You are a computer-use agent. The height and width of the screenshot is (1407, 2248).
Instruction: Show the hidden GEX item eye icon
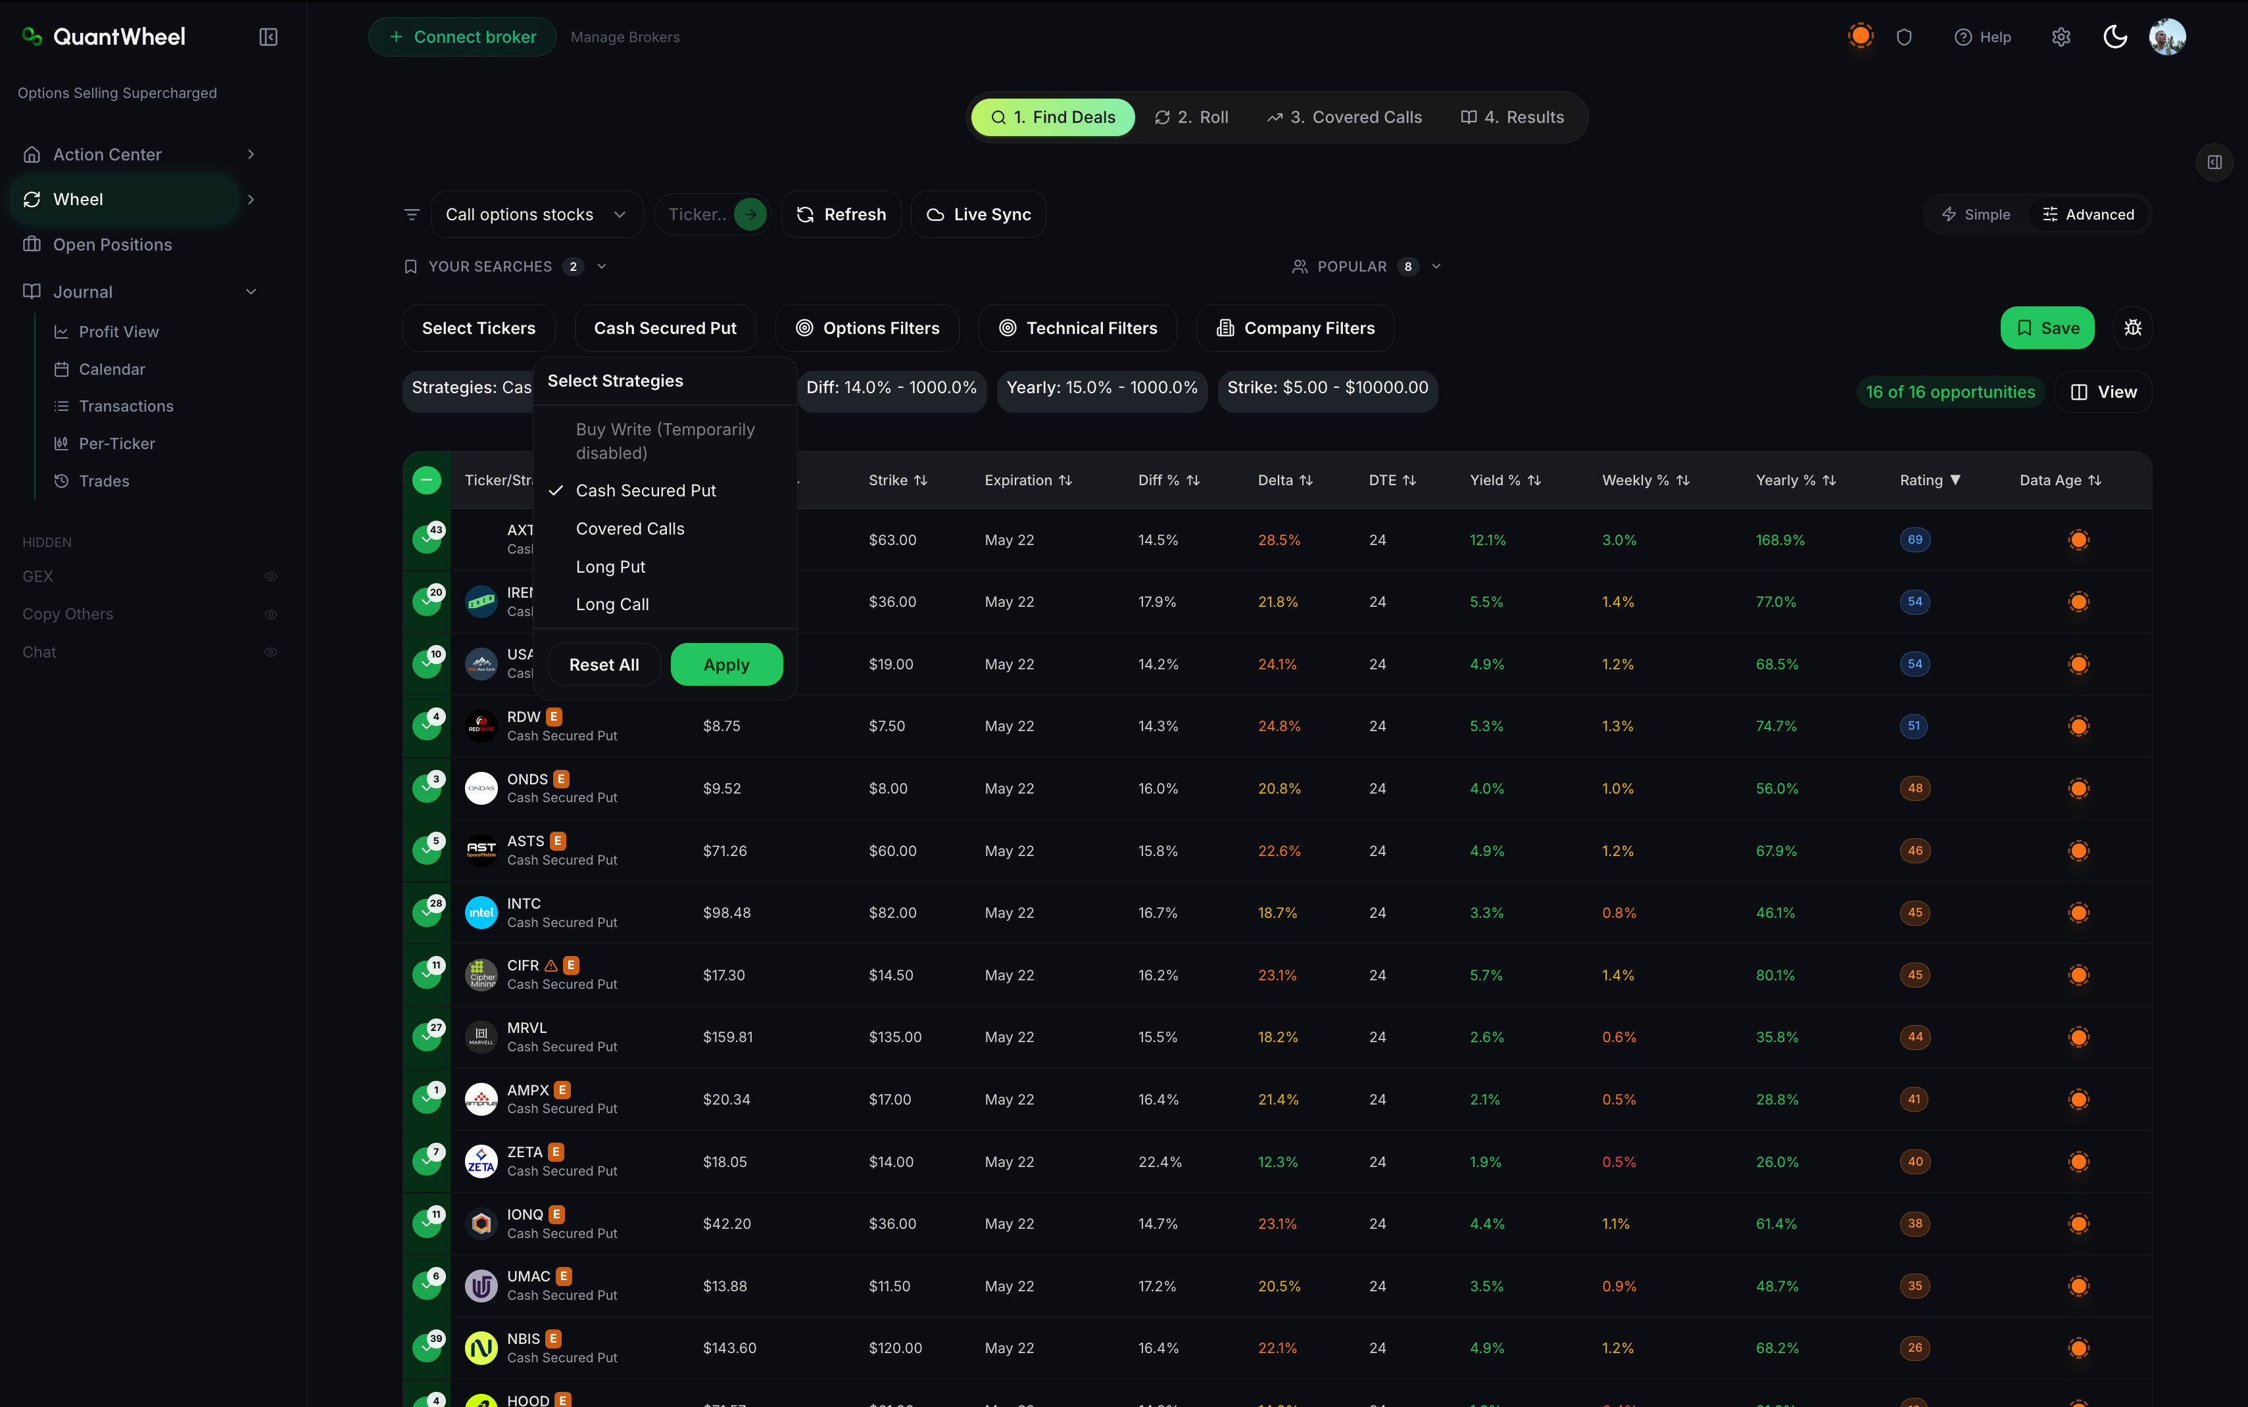(271, 577)
